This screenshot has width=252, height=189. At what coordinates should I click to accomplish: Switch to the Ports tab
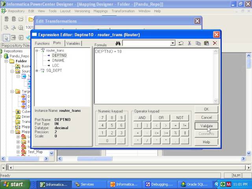[x=57, y=43]
